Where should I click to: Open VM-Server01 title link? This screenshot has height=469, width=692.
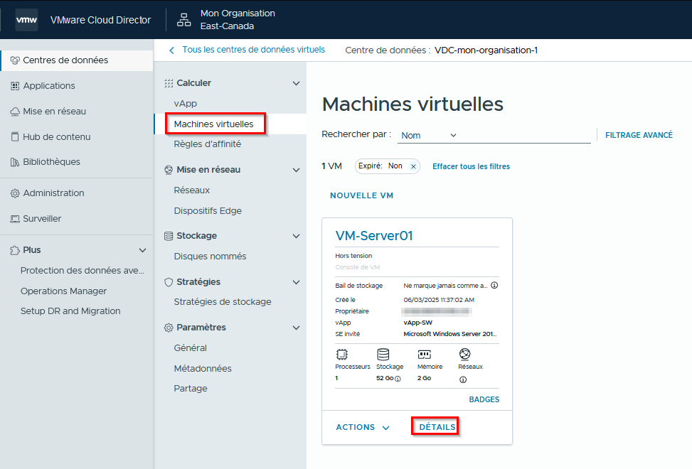click(x=374, y=236)
